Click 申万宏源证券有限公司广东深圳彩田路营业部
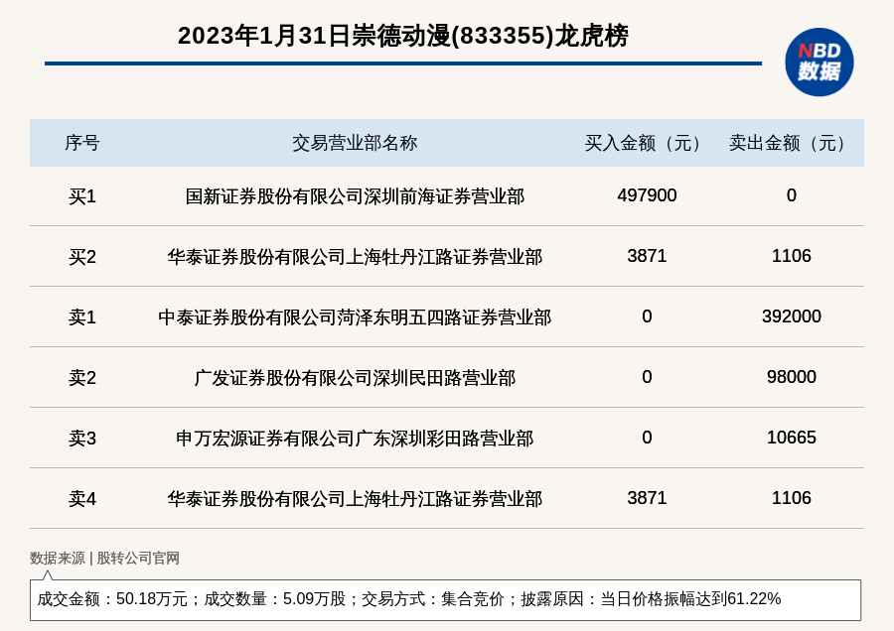The height and width of the screenshot is (631, 894). [355, 438]
